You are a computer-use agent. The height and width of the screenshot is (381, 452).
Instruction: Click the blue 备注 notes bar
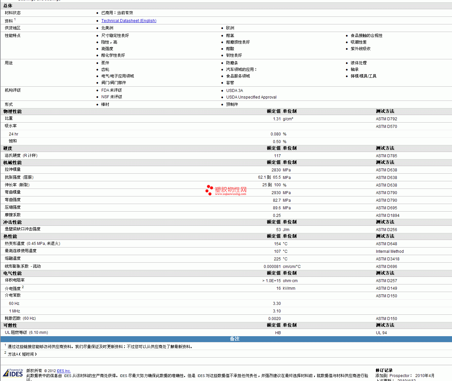(235, 339)
